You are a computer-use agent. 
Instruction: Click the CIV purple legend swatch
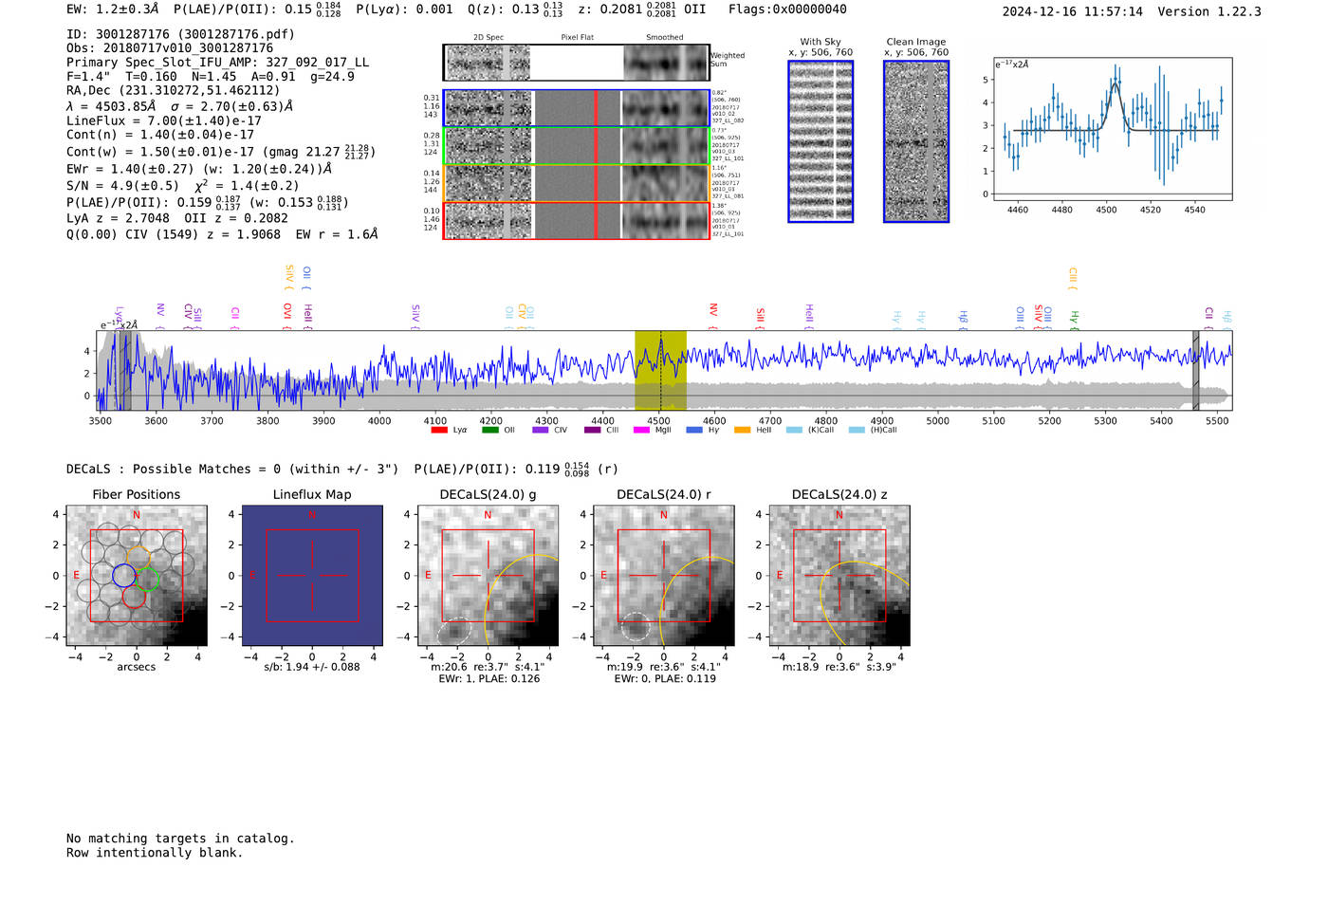(541, 430)
